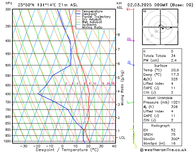Click the red Temperature line swatch in legend
Image resolution: width=196 pixels, height=152 pixels.
click(79, 11)
